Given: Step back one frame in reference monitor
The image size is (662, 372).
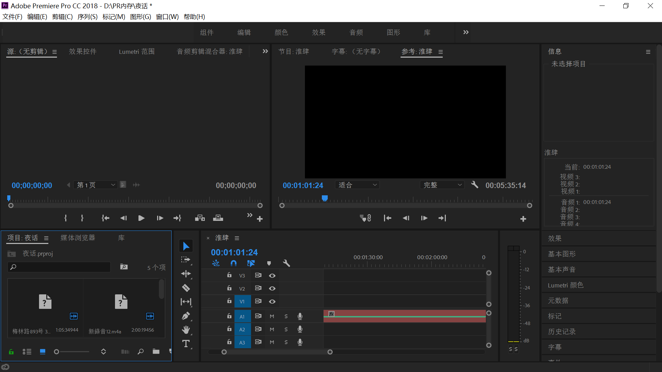Looking at the screenshot, I should tap(406, 218).
